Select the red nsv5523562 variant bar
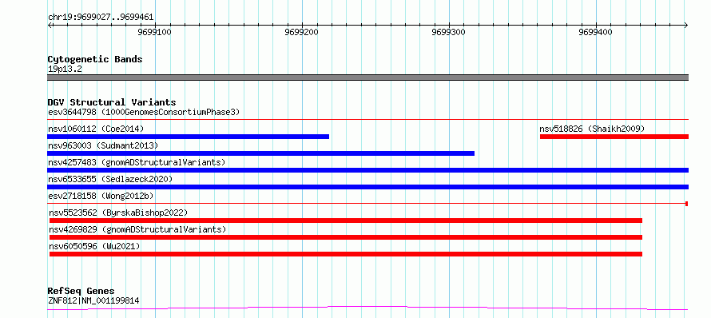Viewport: 711px width, 318px height. click(x=346, y=221)
